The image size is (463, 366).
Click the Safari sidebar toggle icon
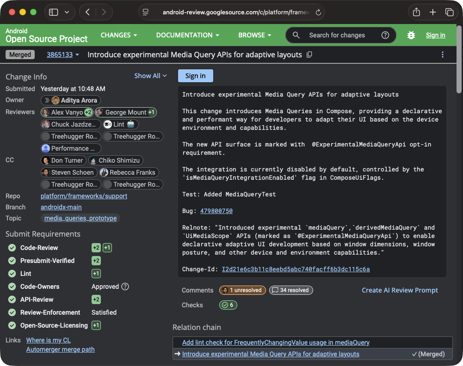point(54,12)
